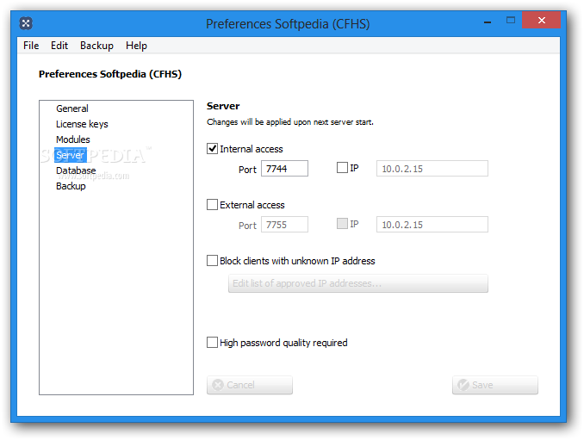Open the Backup menu

96,46
